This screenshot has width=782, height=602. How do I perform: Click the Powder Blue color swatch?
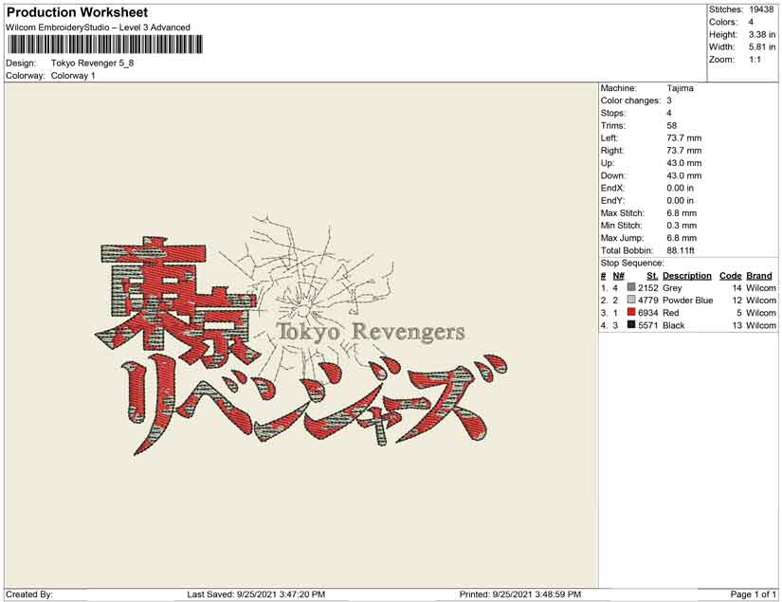click(x=631, y=300)
